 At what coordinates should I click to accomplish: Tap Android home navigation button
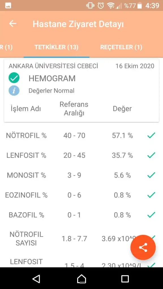(81, 279)
